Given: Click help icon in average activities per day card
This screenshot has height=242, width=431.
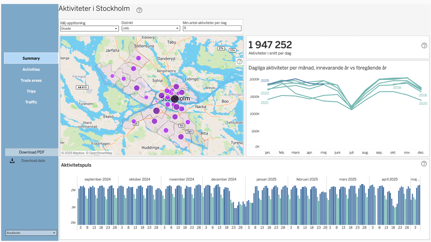Looking at the screenshot, I should point(424,45).
